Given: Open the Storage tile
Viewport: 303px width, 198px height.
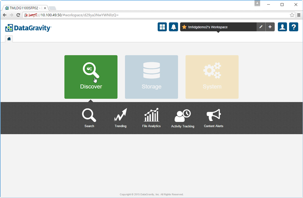Looking at the screenshot, I should click(x=151, y=77).
